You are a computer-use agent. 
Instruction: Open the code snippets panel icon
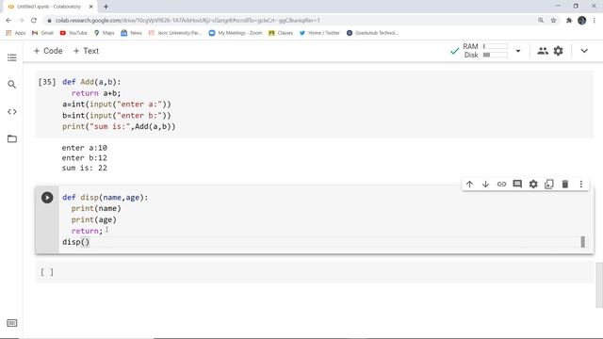[x=12, y=112]
